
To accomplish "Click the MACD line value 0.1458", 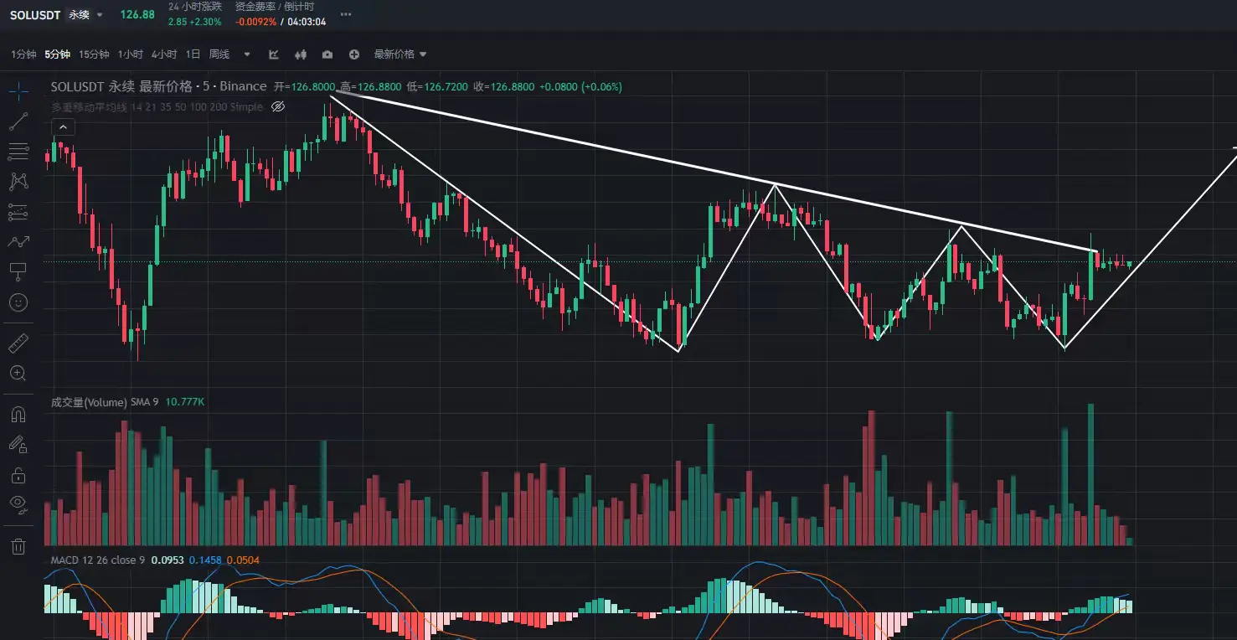I will click(205, 560).
